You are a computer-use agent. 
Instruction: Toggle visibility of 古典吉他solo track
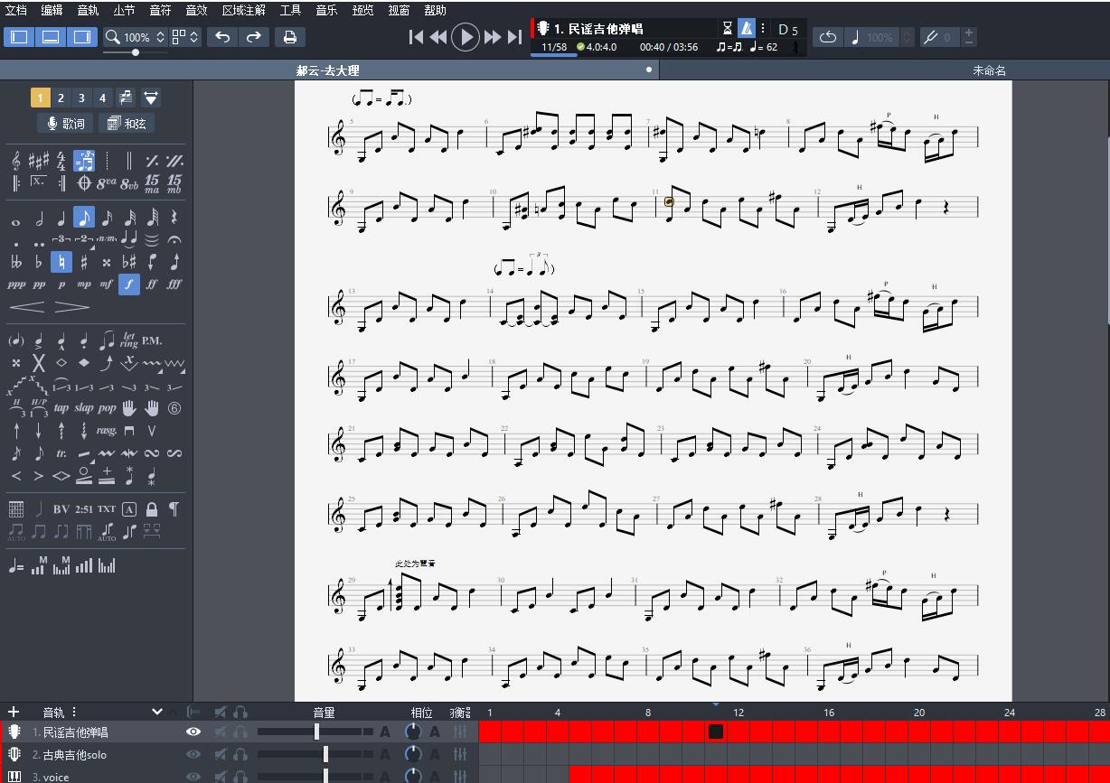coord(193,754)
